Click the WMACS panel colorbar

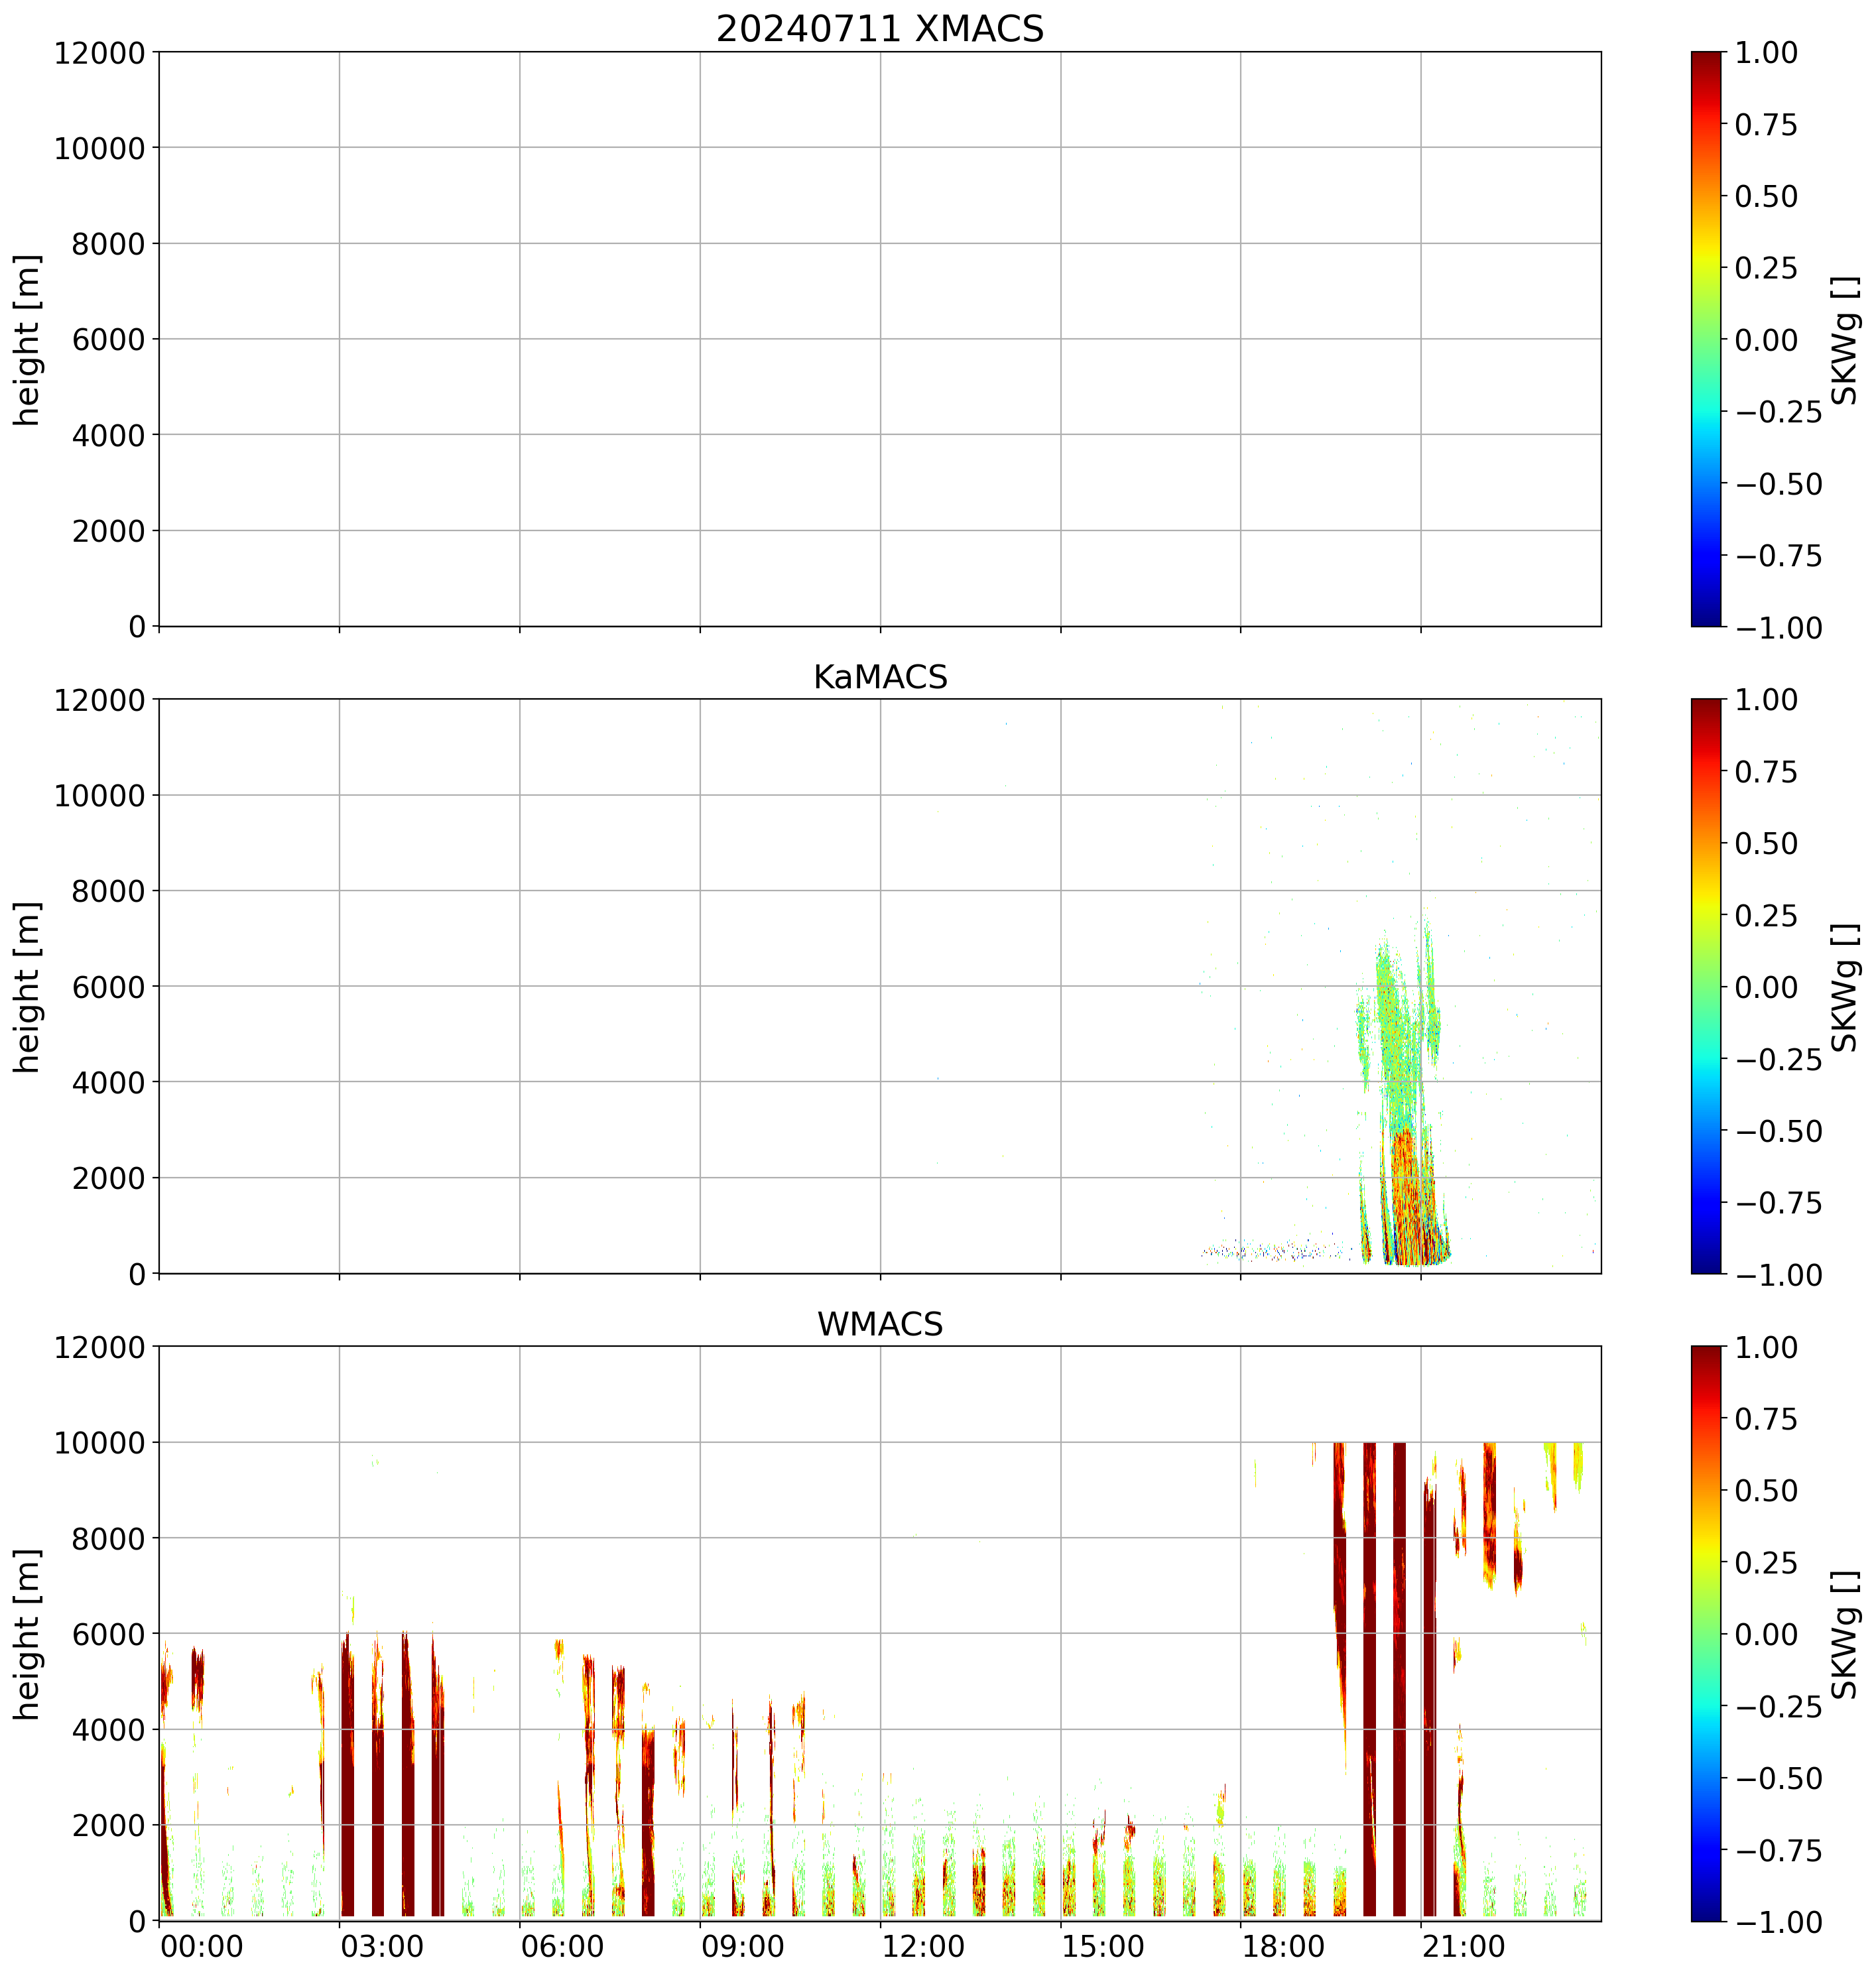pos(1706,1633)
